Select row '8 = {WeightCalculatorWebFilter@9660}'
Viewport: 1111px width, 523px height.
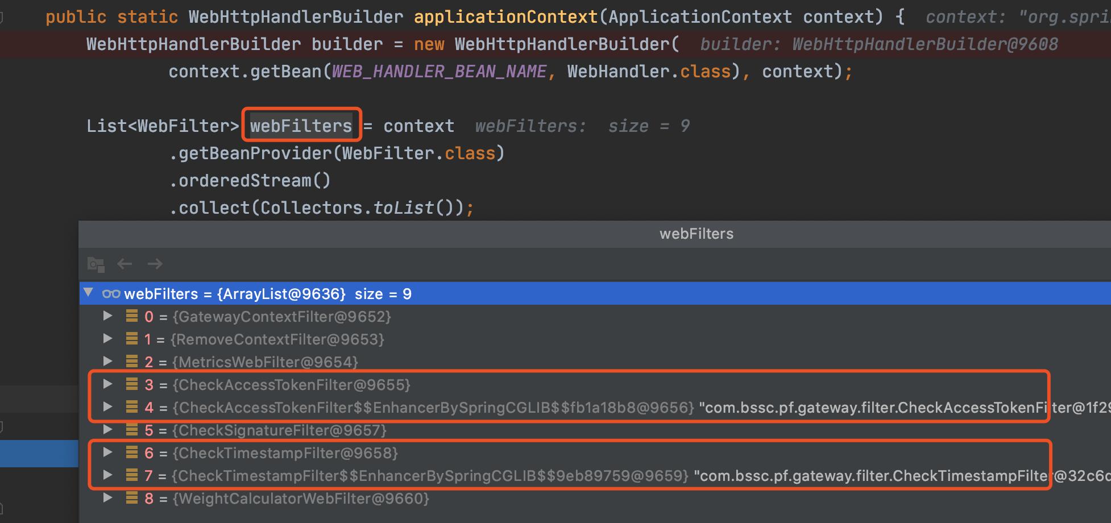595,498
